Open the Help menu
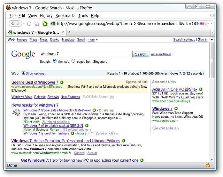 (x=95, y=16)
